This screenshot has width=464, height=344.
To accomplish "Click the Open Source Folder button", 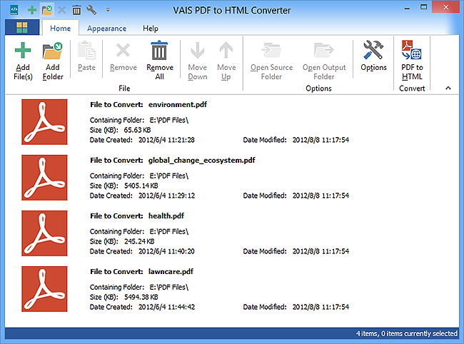I will (271, 61).
